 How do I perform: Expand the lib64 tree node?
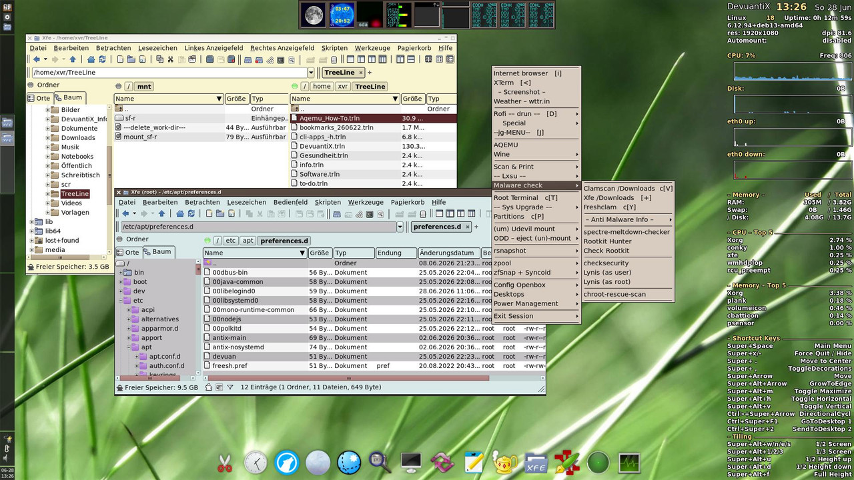click(x=32, y=231)
